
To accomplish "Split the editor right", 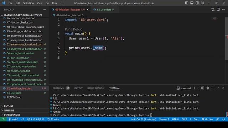I will (x=218, y=10).
